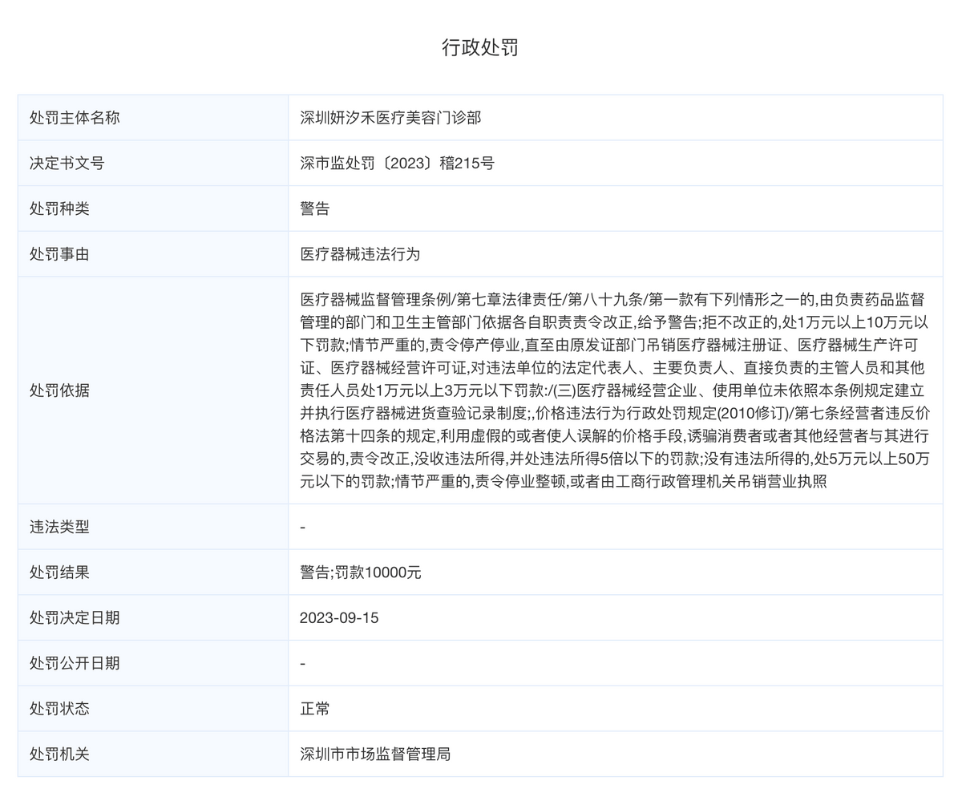Select document number 深市监处罚〔2023〕稽215号

pos(397,164)
